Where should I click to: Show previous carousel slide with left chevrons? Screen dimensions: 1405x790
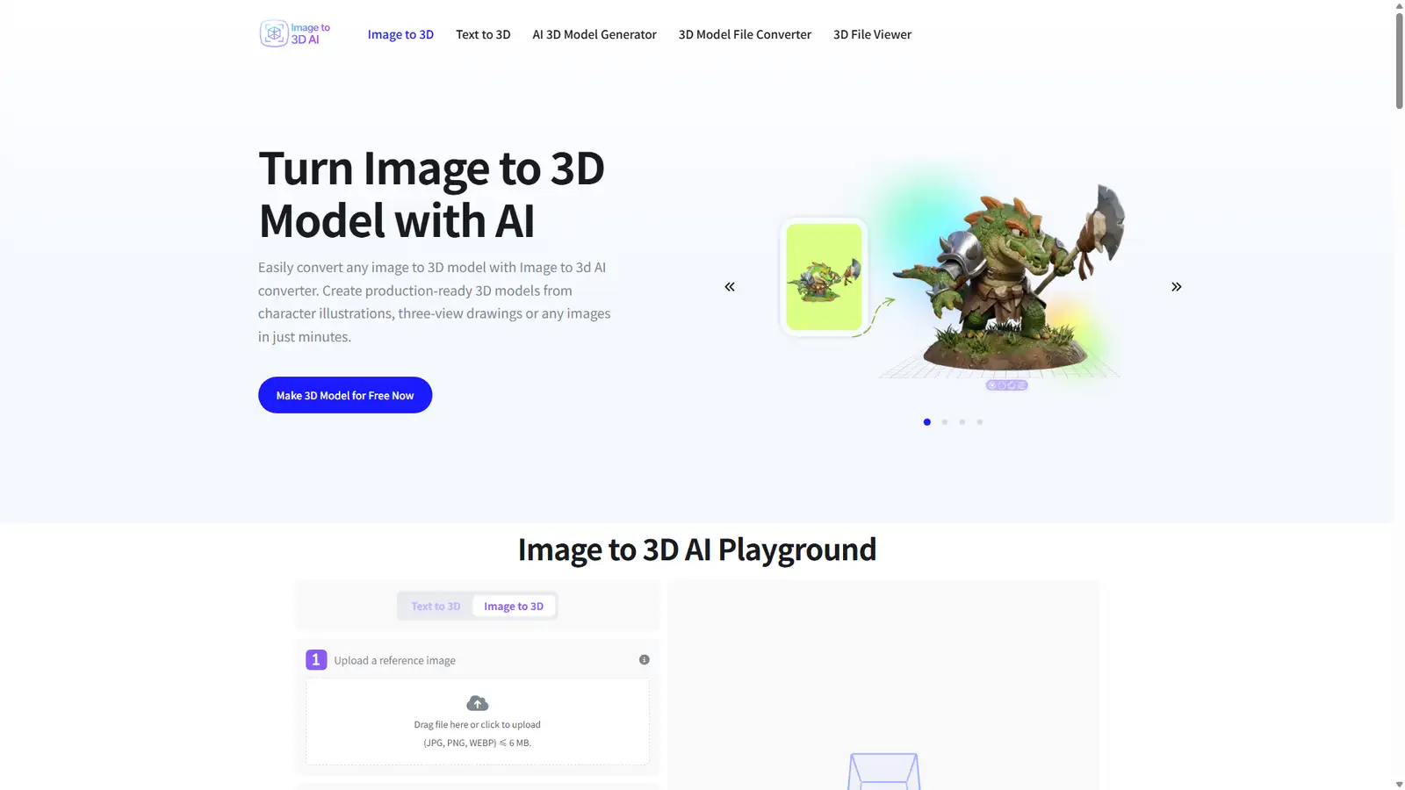tap(730, 287)
